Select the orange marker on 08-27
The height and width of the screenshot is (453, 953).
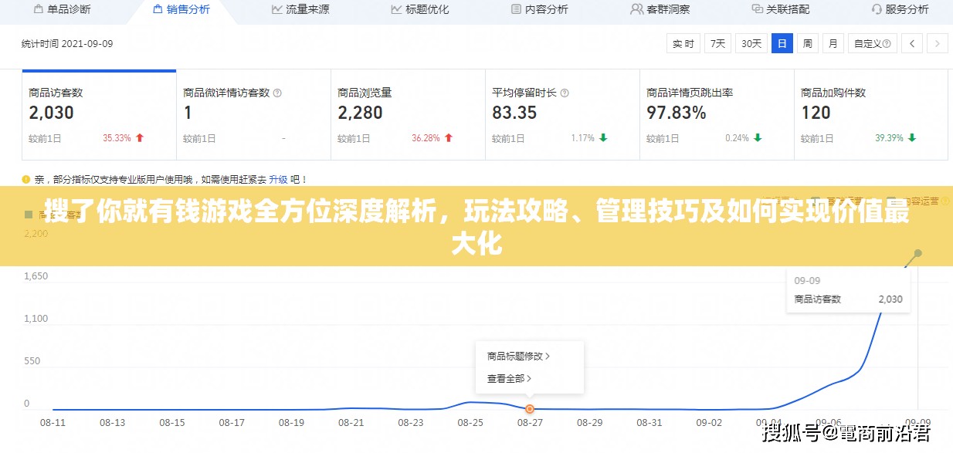point(529,410)
